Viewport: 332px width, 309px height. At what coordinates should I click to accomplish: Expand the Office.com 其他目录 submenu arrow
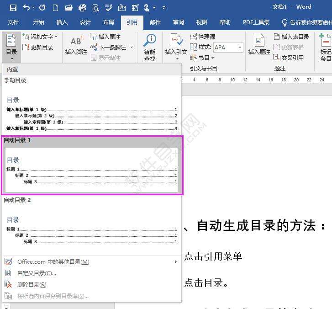point(175,262)
